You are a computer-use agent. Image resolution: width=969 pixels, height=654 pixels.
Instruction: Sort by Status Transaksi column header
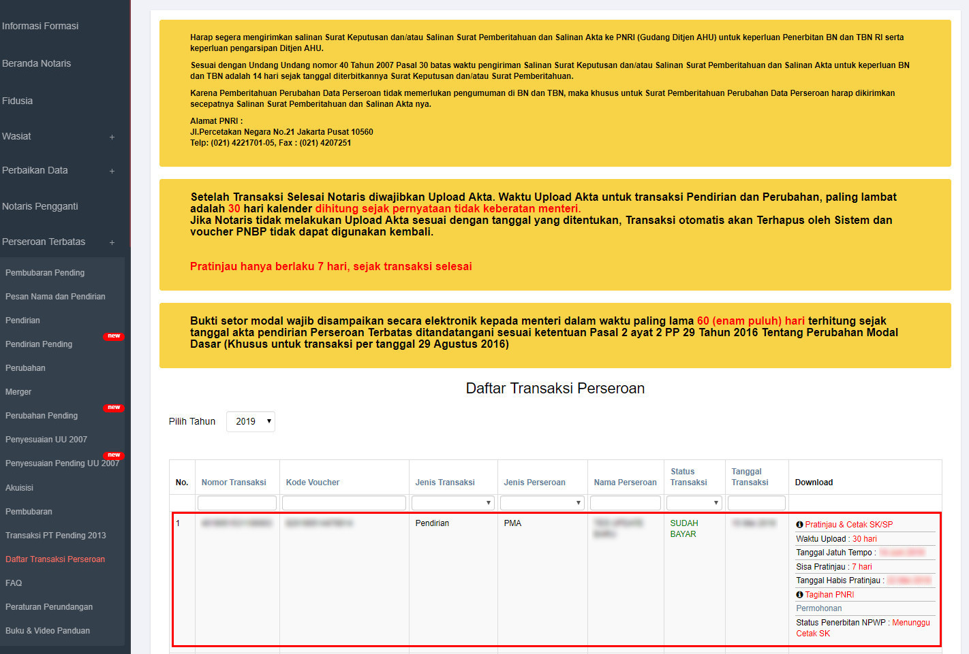[x=689, y=477]
